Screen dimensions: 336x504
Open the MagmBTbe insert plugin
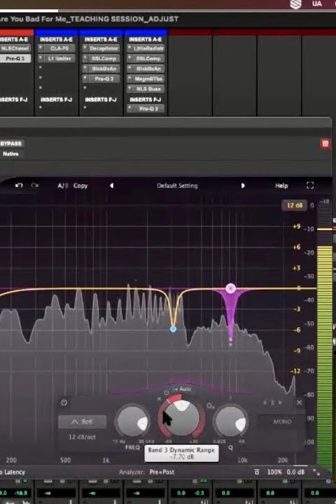[x=148, y=78]
